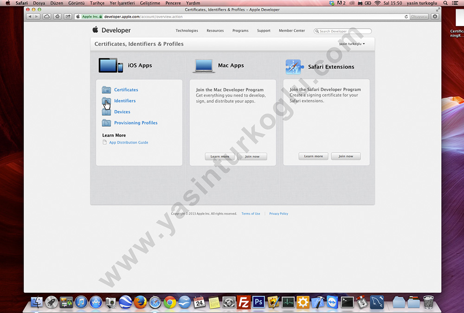Viewport: 464px width, 313px height.
Task: Open the Provisioning Profiles link
Action: pos(136,123)
